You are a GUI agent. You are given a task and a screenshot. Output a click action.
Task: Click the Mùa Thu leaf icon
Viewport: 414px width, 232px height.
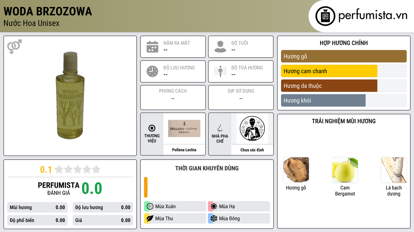[150, 219]
